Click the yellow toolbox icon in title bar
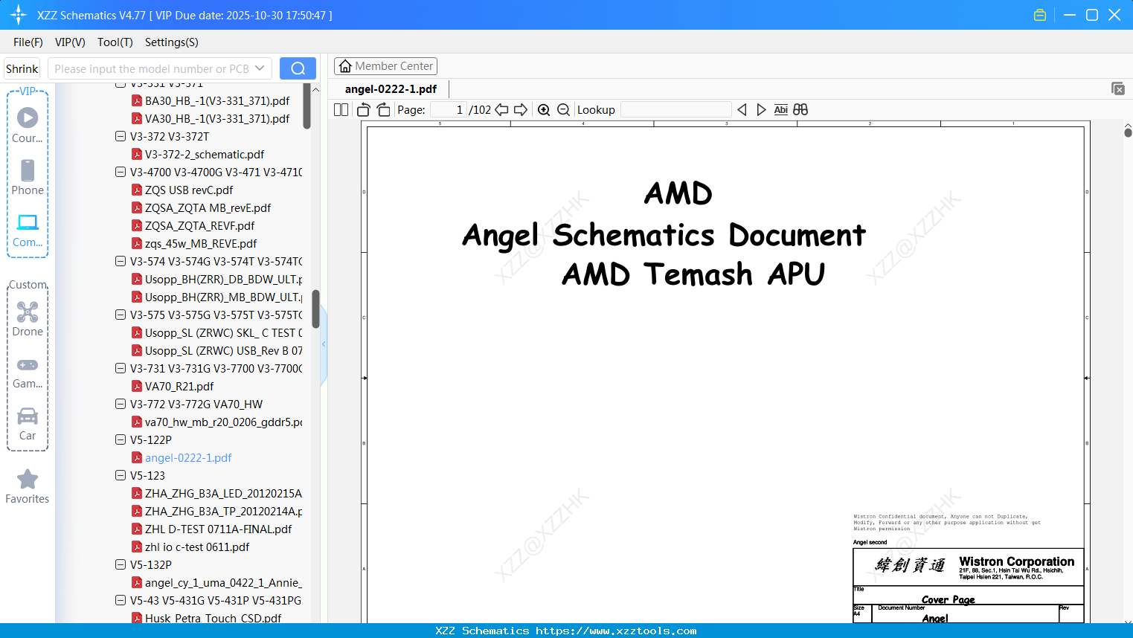 (x=1040, y=15)
